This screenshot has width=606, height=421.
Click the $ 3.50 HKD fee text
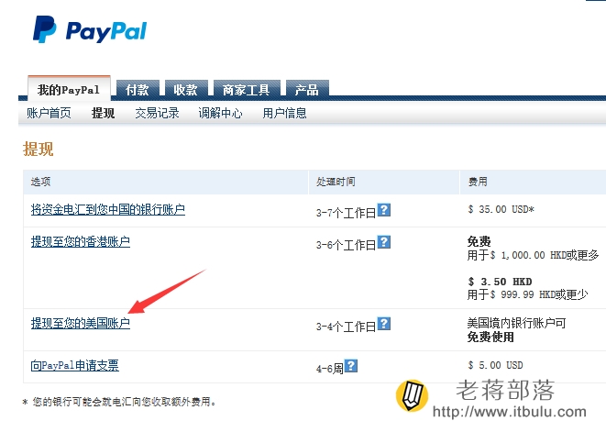pyautogui.click(x=500, y=282)
